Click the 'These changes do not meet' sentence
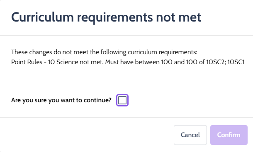The width and height of the screenshot is (253, 152). click(104, 52)
